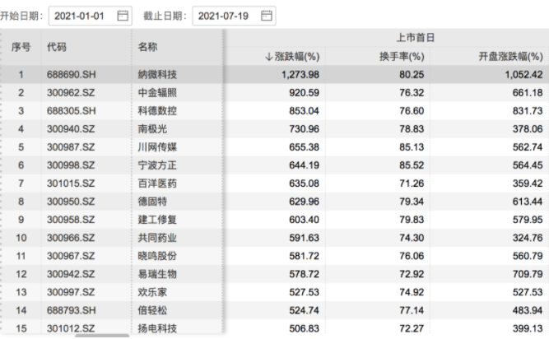Select value 709.79
This screenshot has height=339, width=549.
528,274
